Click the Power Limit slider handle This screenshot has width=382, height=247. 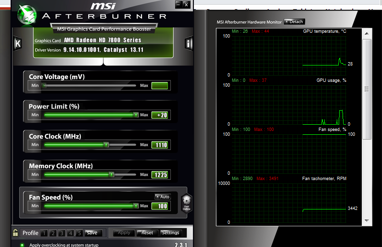(136, 115)
